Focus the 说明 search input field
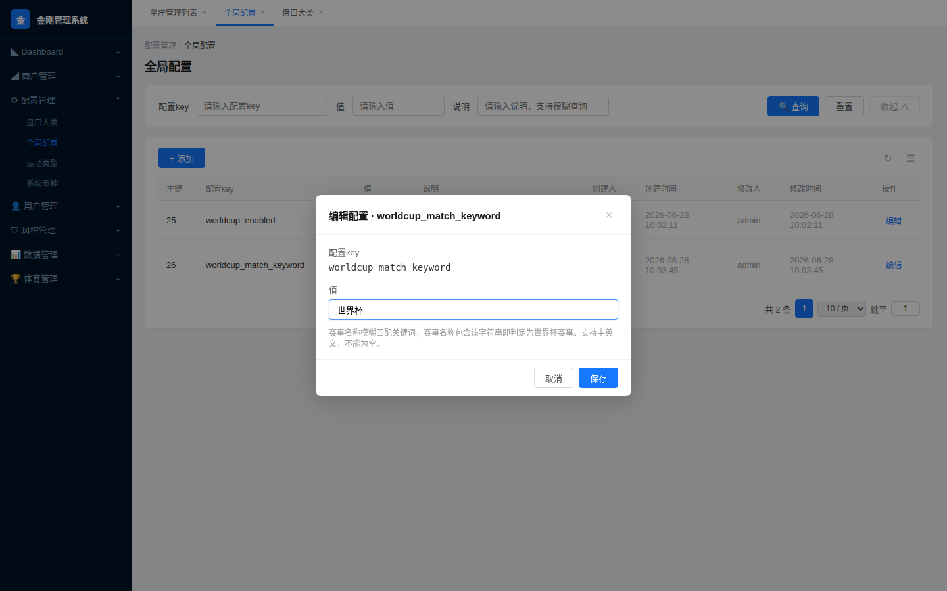The height and width of the screenshot is (591, 947). [543, 106]
